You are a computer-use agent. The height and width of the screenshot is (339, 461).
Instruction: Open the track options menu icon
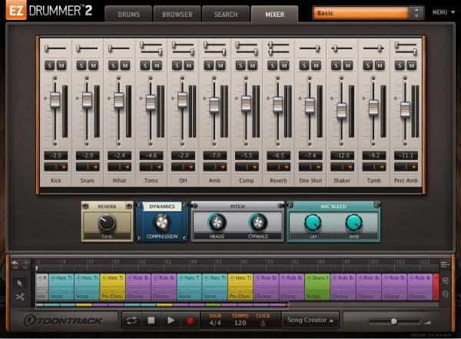pos(445,265)
